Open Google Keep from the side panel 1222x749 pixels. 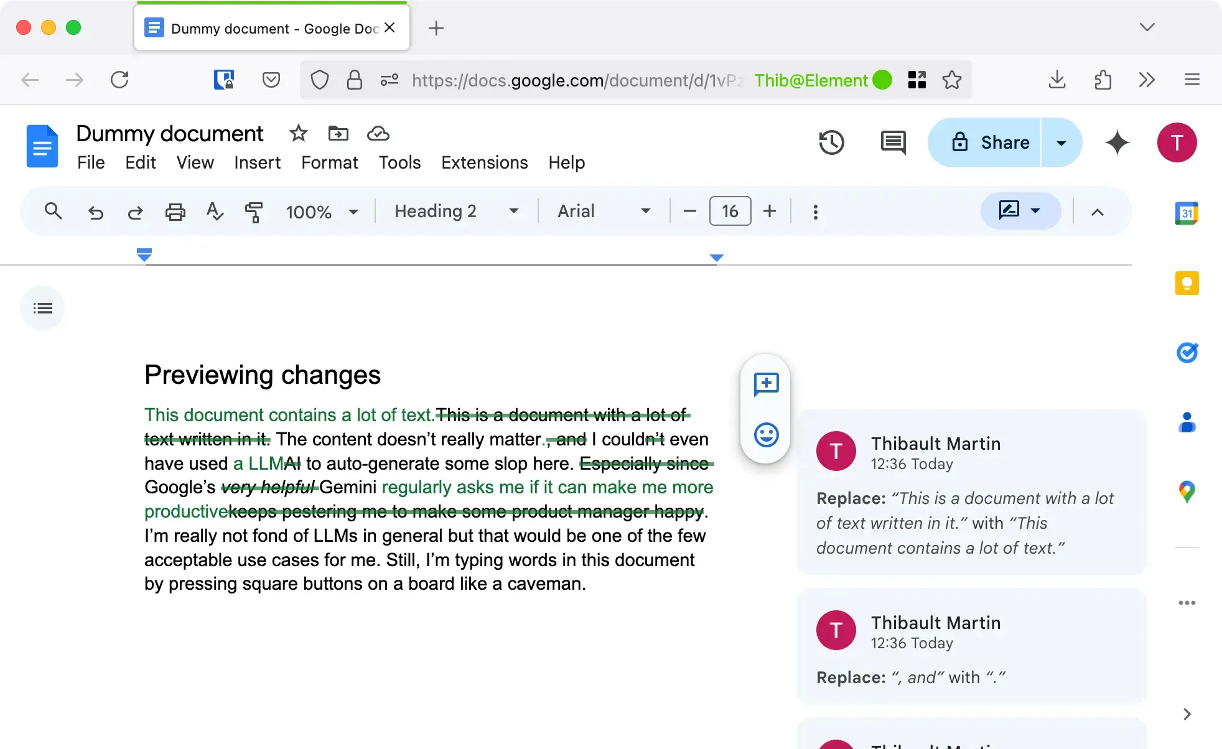click(1187, 283)
